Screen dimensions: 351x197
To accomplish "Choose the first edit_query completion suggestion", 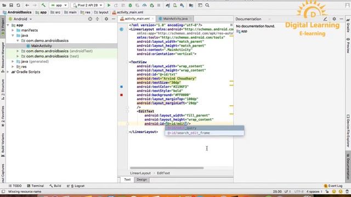I will click(205, 128).
